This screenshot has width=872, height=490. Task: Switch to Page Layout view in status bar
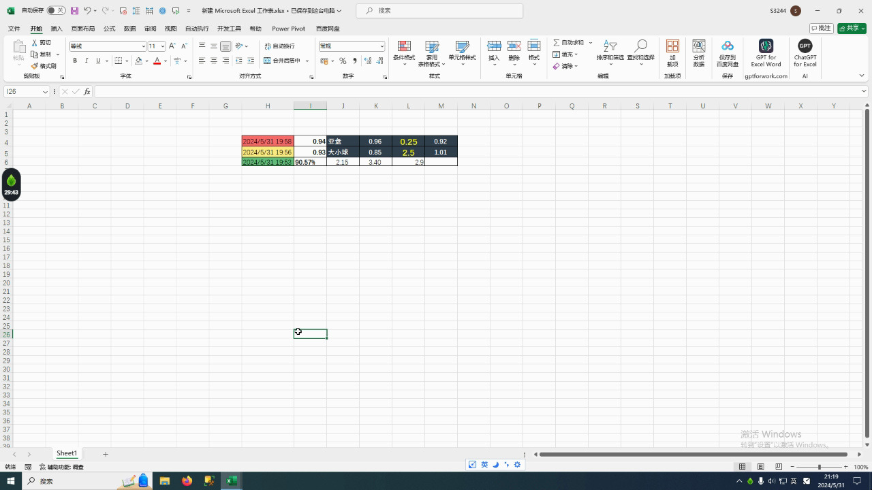[760, 467]
